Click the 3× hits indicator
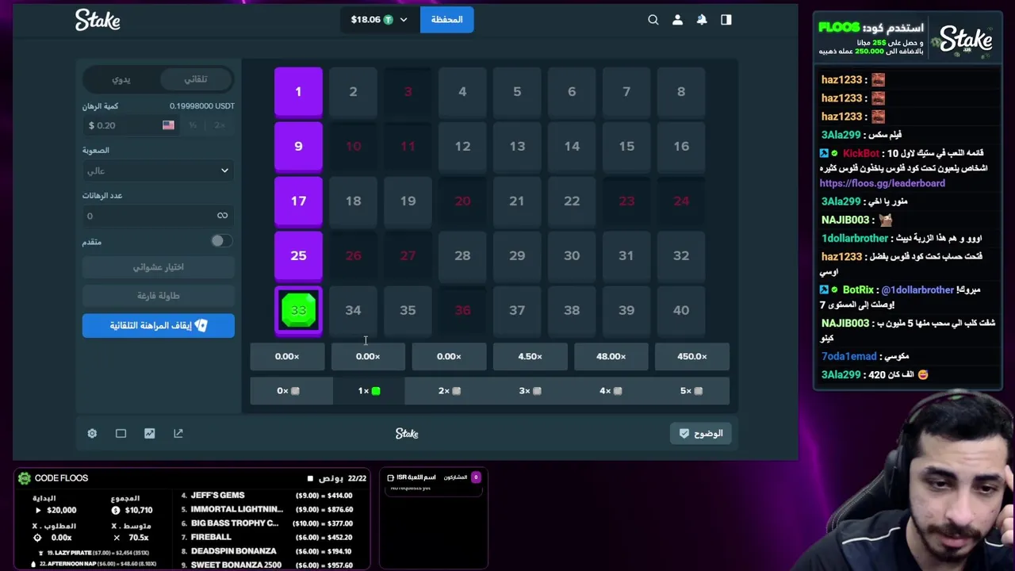 point(530,391)
